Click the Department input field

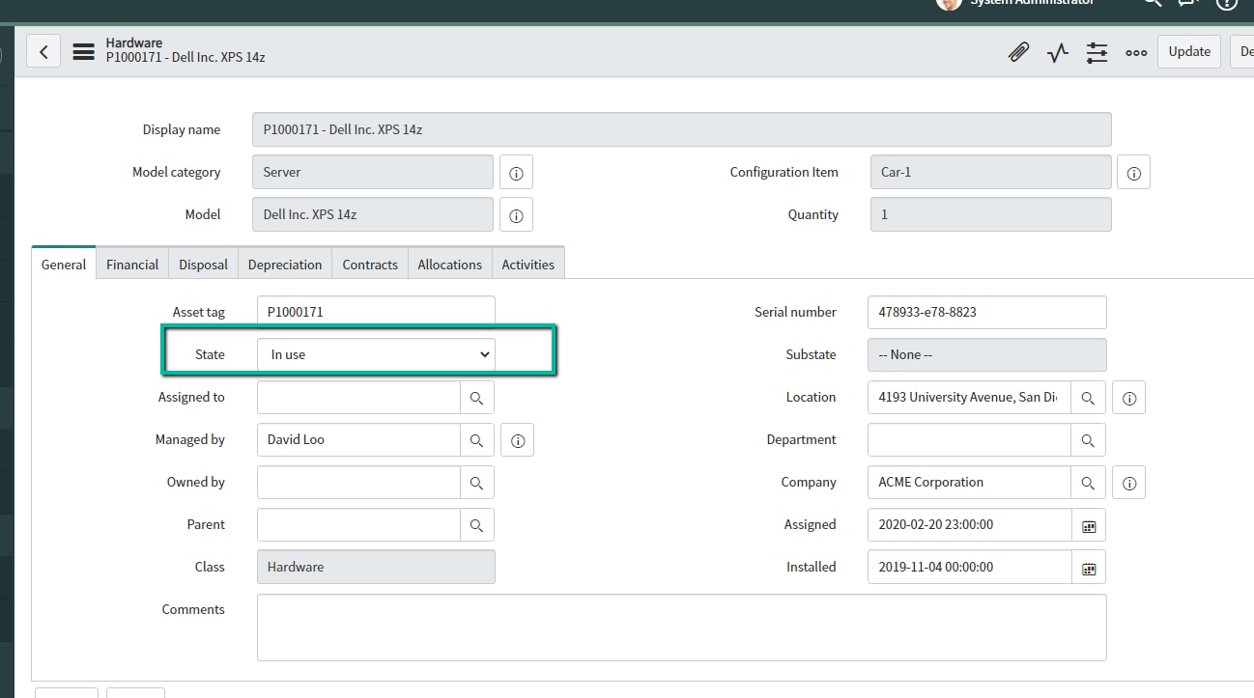click(x=969, y=440)
